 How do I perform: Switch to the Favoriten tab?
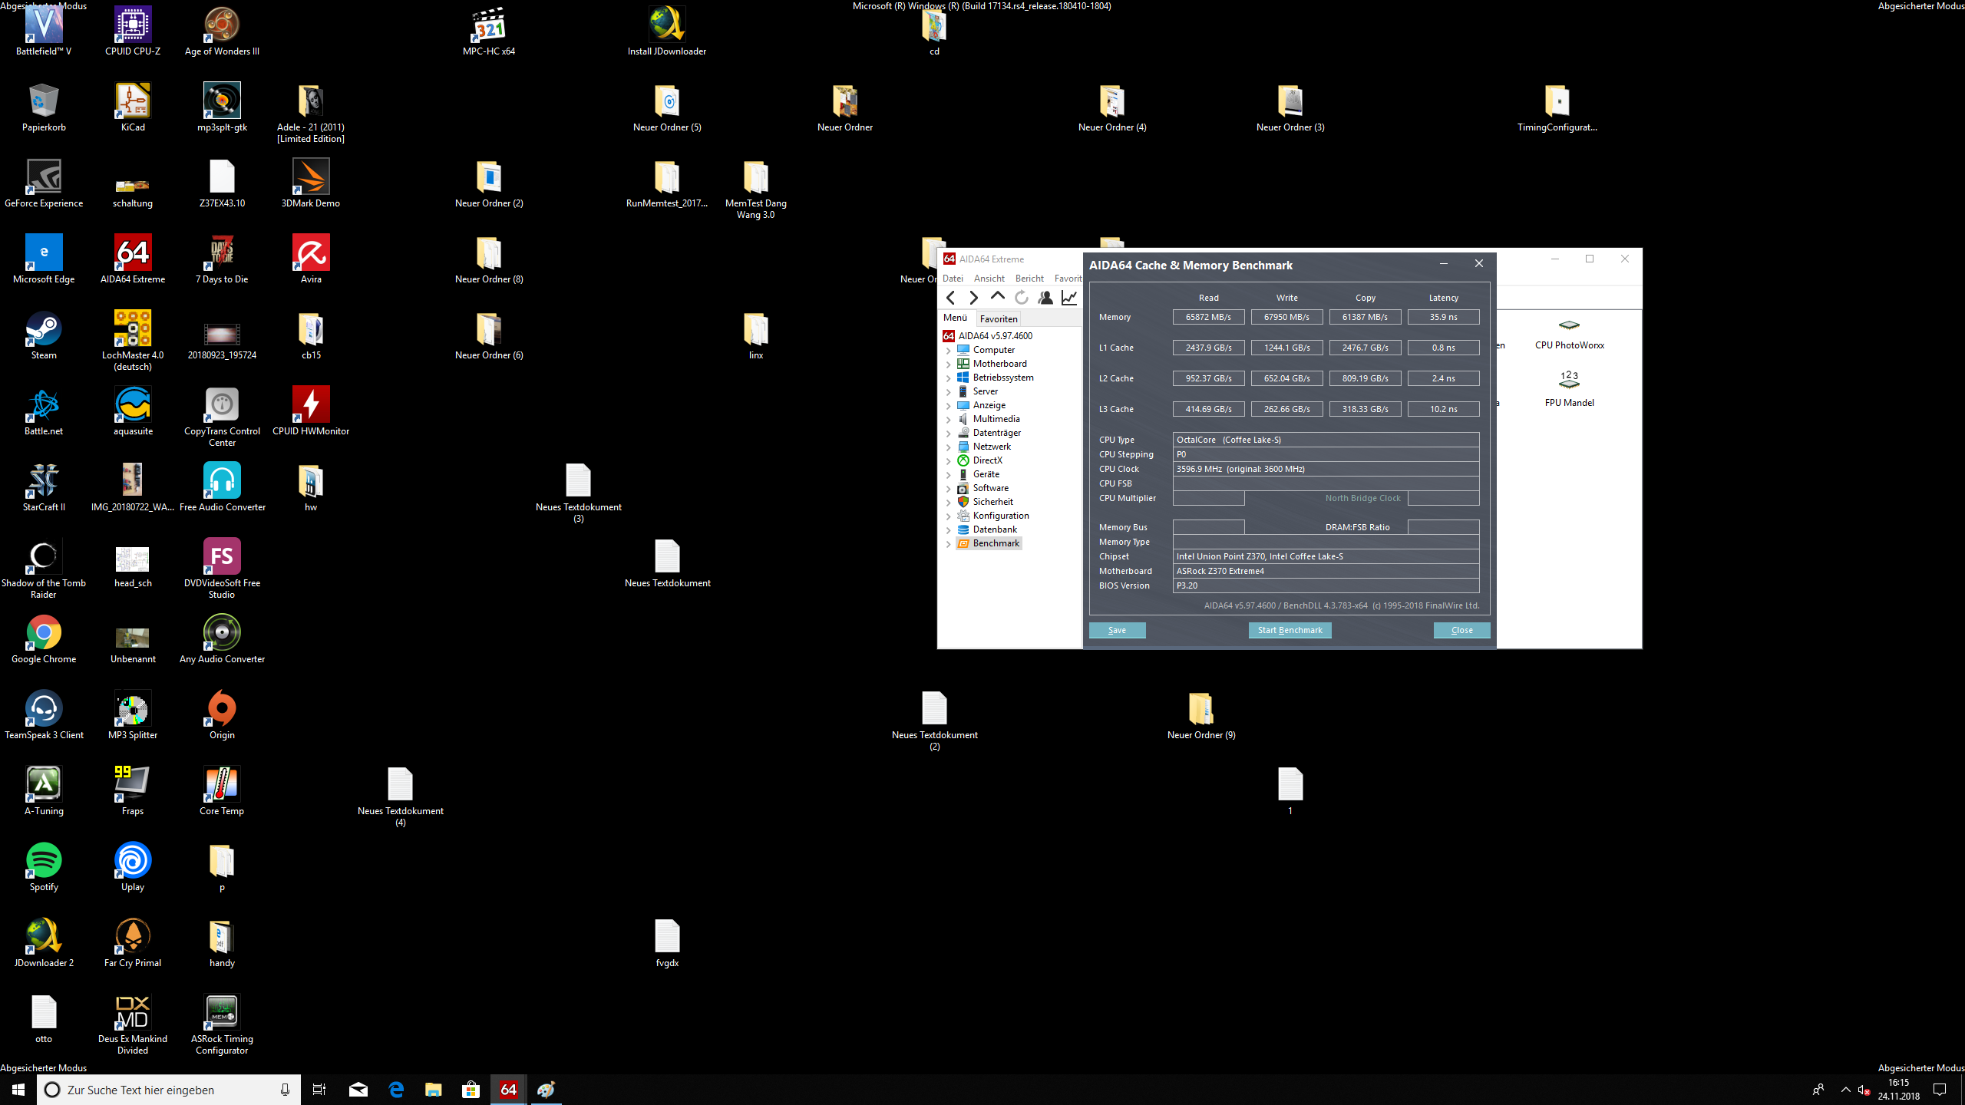(x=999, y=318)
